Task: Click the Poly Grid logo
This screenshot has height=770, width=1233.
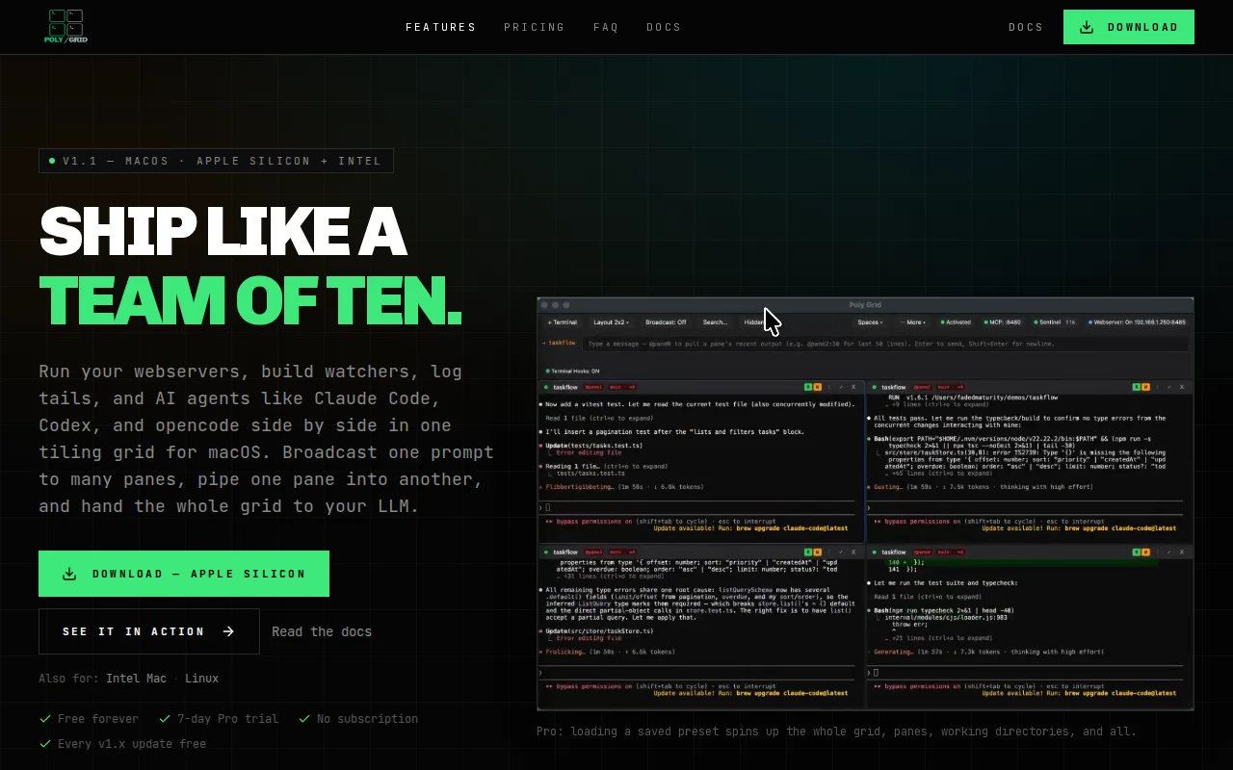Action: [66, 27]
